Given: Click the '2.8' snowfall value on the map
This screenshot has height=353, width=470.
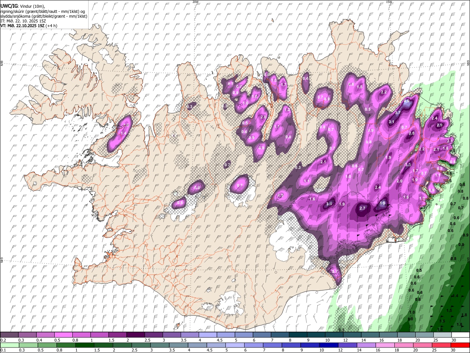Looking at the screenshot, I should click(x=412, y=133).
